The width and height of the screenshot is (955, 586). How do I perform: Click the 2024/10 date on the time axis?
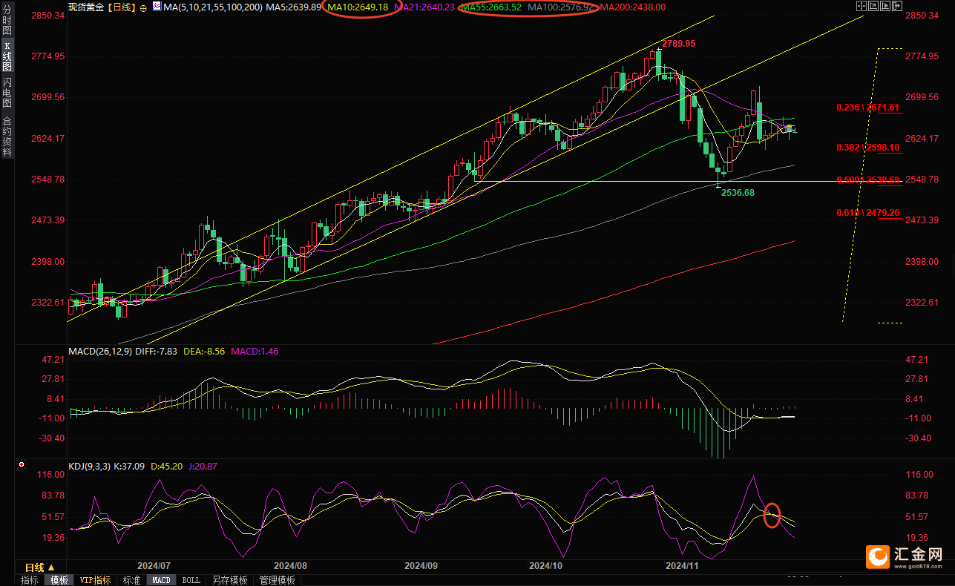[545, 565]
